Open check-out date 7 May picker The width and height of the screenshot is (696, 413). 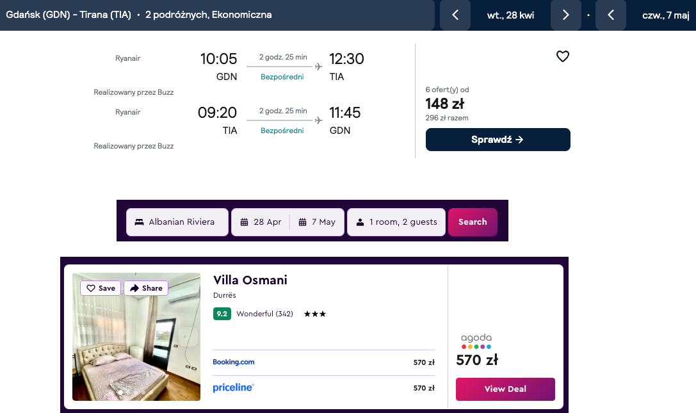pos(317,222)
